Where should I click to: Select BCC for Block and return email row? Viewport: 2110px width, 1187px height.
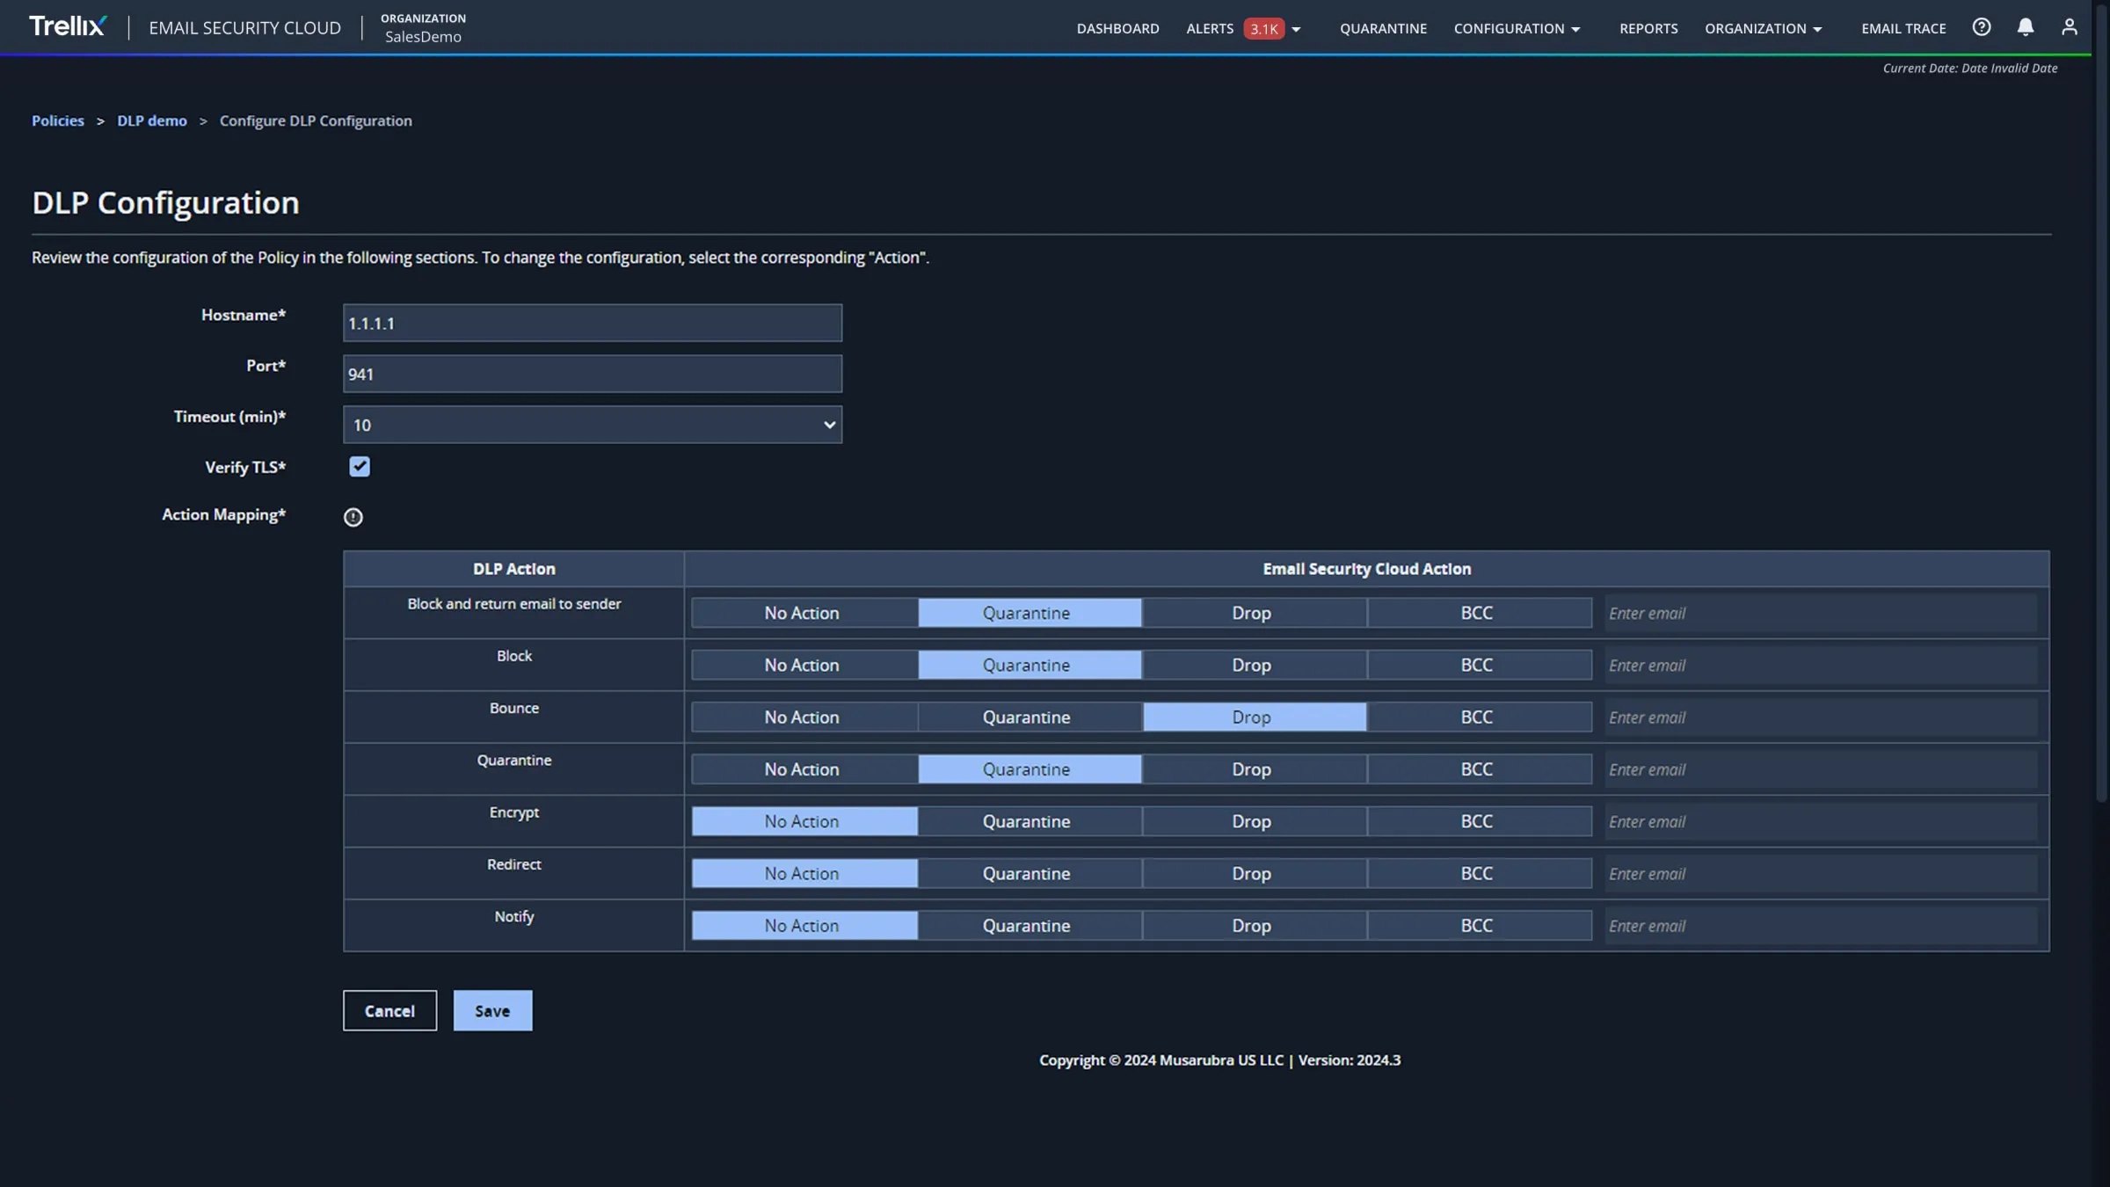tap(1480, 613)
